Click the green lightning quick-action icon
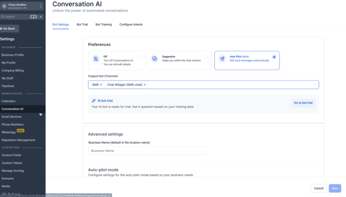The image size is (346, 197). pos(41,17)
